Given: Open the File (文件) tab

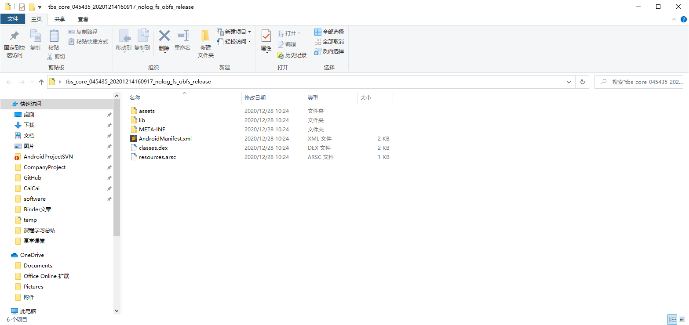Looking at the screenshot, I should pos(13,19).
